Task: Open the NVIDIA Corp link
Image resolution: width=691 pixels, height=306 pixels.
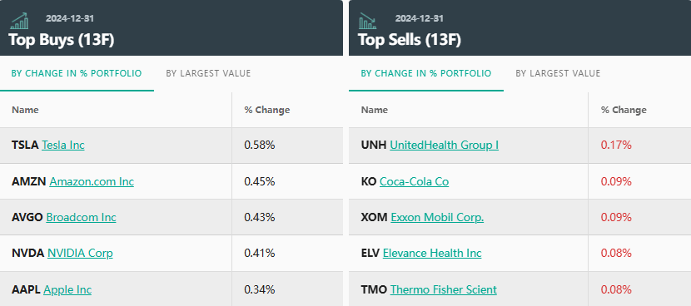Action: coord(80,253)
